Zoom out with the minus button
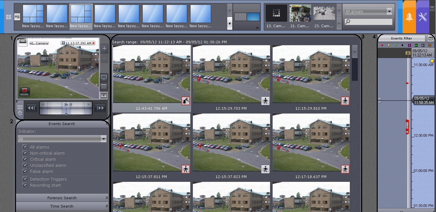Screen dimensions: 436x212 tap(104, 59)
